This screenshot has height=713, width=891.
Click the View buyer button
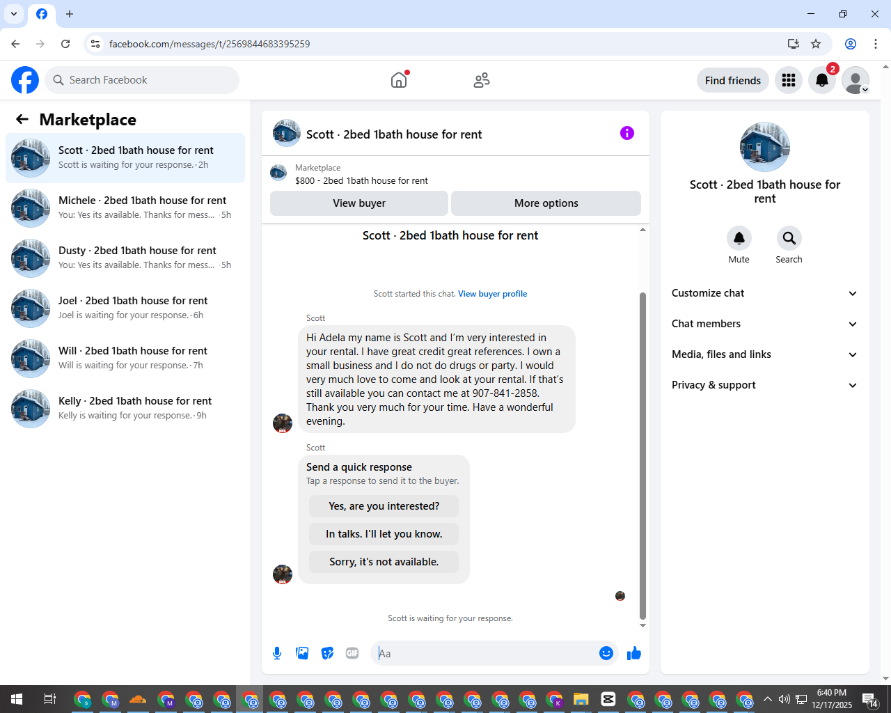tap(359, 203)
